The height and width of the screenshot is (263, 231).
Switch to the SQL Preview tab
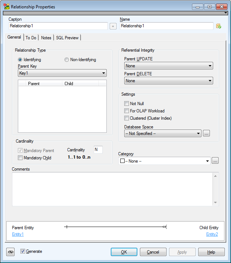[67, 38]
